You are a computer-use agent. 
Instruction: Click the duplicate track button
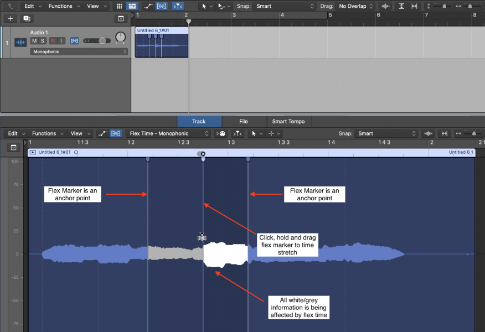click(27, 19)
